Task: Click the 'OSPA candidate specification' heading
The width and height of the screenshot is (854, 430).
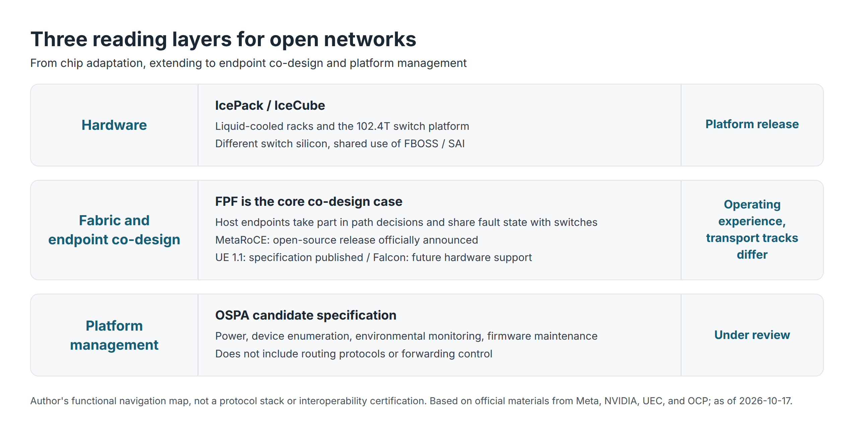Action: 306,315
